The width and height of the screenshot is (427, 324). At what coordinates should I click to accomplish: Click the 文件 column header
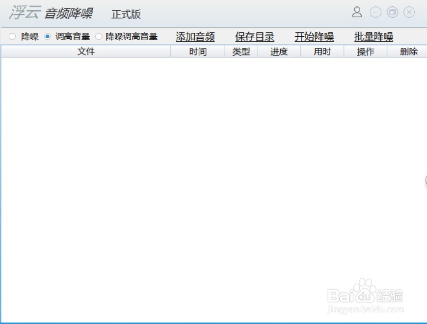pos(86,51)
